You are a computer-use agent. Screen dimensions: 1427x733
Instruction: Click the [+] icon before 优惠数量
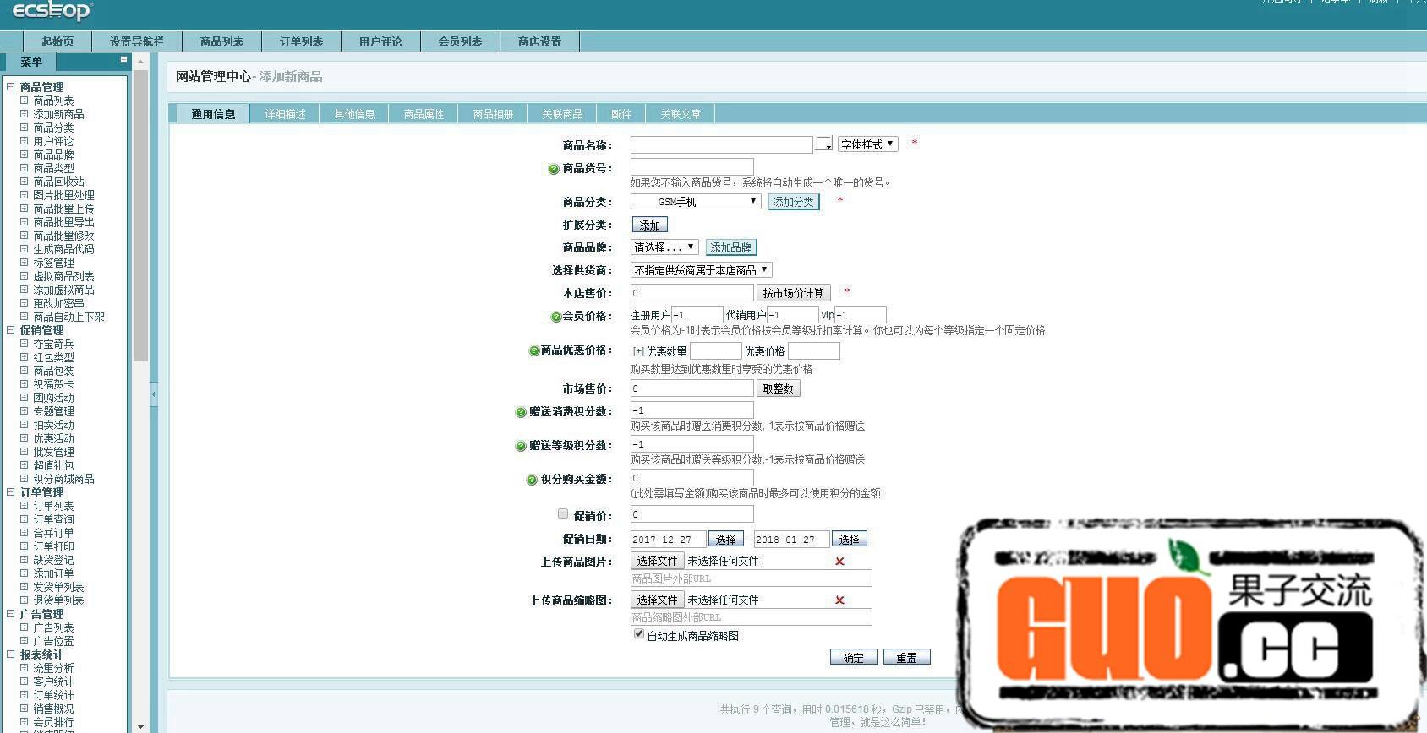point(637,351)
